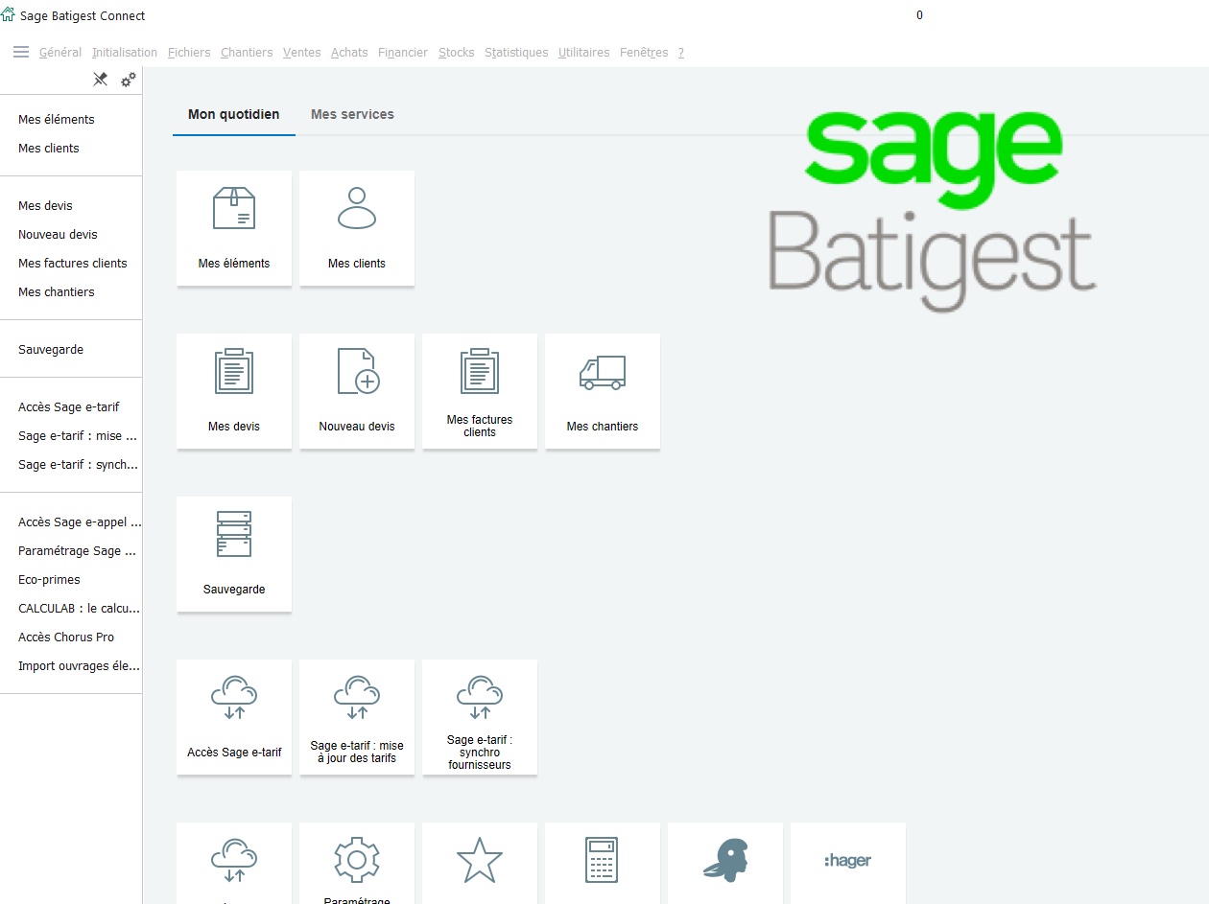The height and width of the screenshot is (904, 1209).
Task: Select Import ouvrages éle... in the sidebar
Action: (79, 666)
